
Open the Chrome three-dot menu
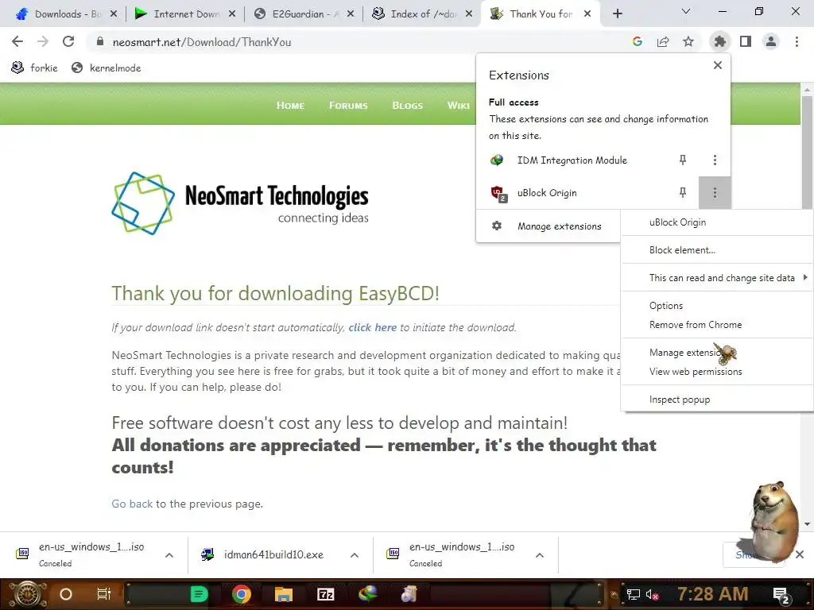tap(797, 41)
